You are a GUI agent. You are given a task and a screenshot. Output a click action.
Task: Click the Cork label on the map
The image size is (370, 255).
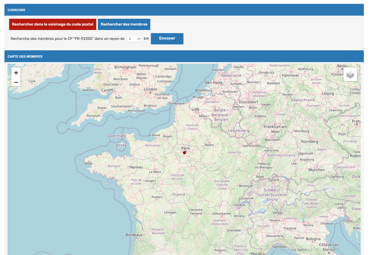point(32,81)
